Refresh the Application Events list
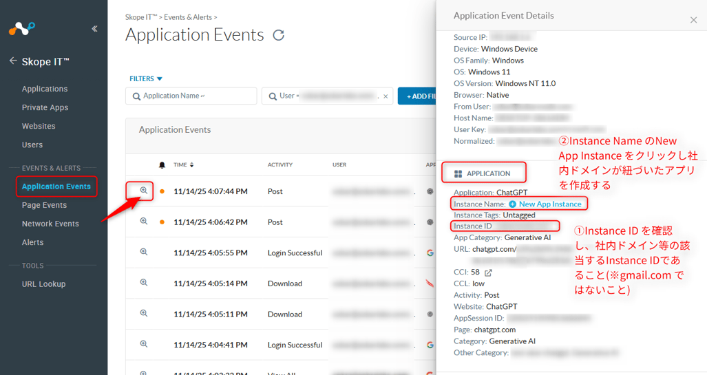Image resolution: width=707 pixels, height=375 pixels. click(279, 35)
